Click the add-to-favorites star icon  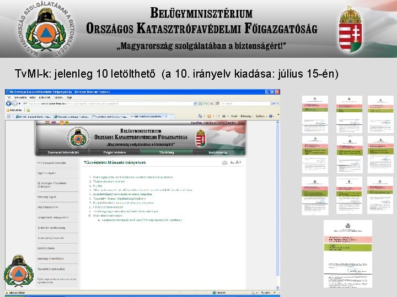point(28,110)
